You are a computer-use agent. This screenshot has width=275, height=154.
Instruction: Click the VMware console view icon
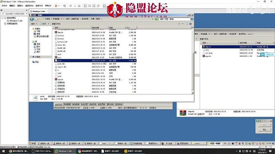(x=104, y=6)
